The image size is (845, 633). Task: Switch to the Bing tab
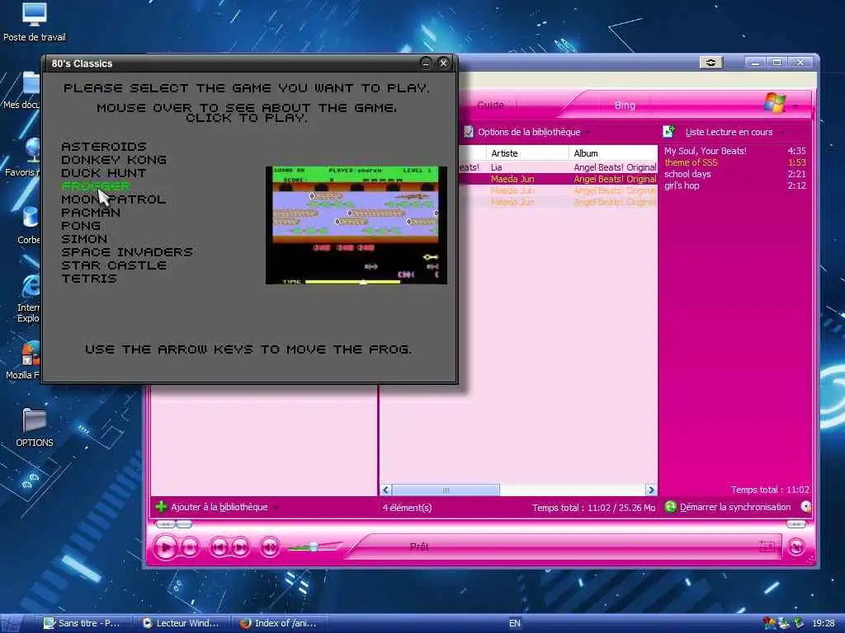point(625,105)
